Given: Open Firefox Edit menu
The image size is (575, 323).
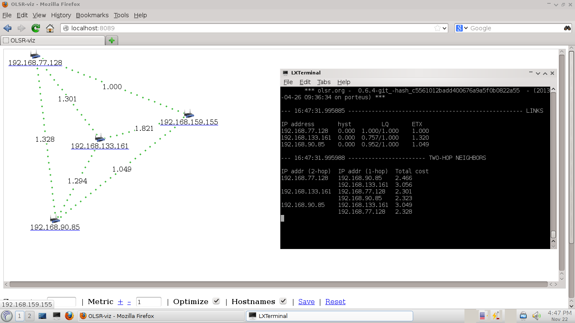Looking at the screenshot, I should click(22, 15).
